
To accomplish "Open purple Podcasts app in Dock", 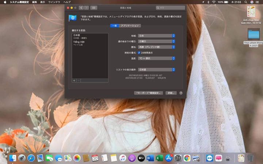I will point(132,158).
